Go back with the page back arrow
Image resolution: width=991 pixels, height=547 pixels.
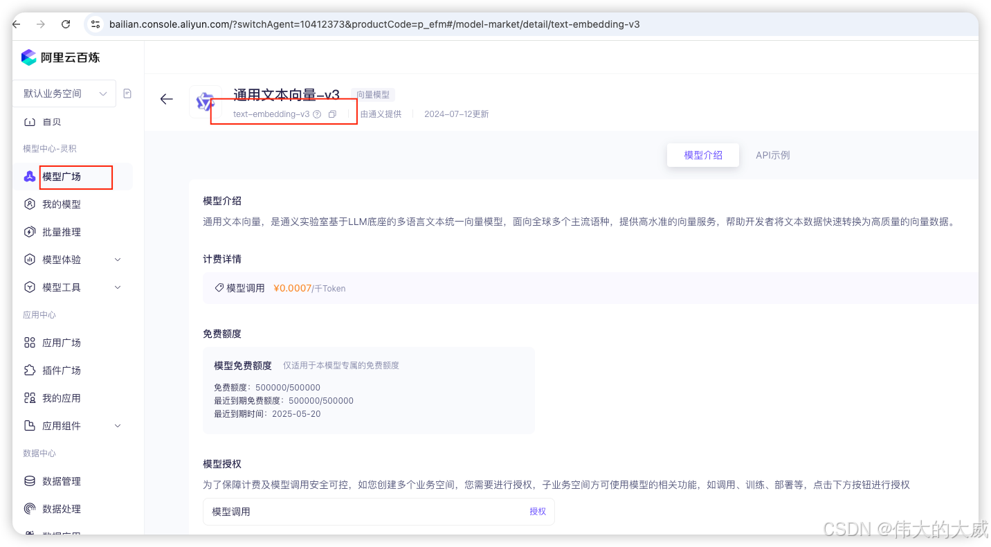click(166, 99)
